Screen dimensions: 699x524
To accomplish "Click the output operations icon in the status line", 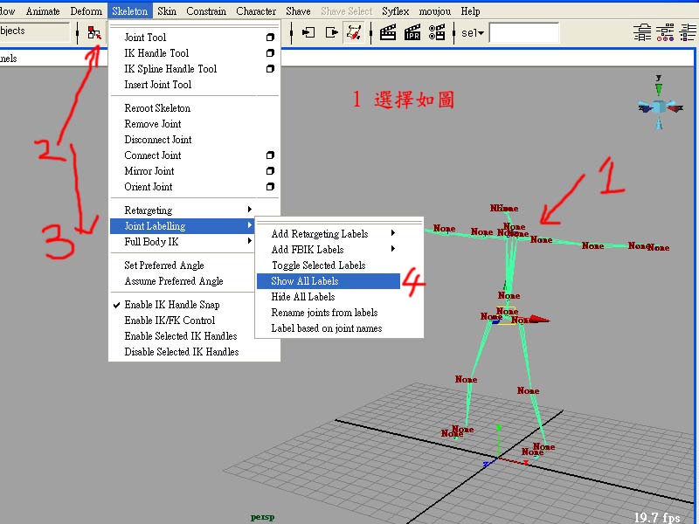I will pos(332,32).
